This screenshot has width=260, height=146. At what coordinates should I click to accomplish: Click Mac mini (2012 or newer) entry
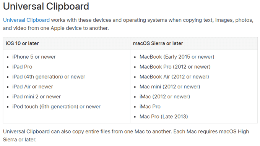point(170,87)
